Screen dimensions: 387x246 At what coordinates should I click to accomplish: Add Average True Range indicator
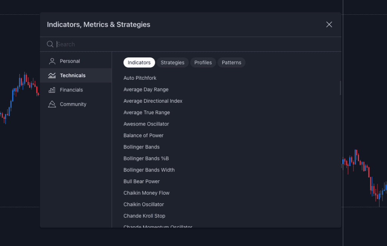pyautogui.click(x=147, y=113)
